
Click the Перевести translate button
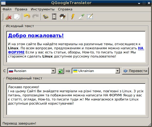[x=135, y=71]
